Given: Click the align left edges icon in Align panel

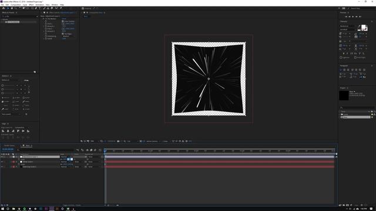Looking at the screenshot, I should [x=3, y=131].
